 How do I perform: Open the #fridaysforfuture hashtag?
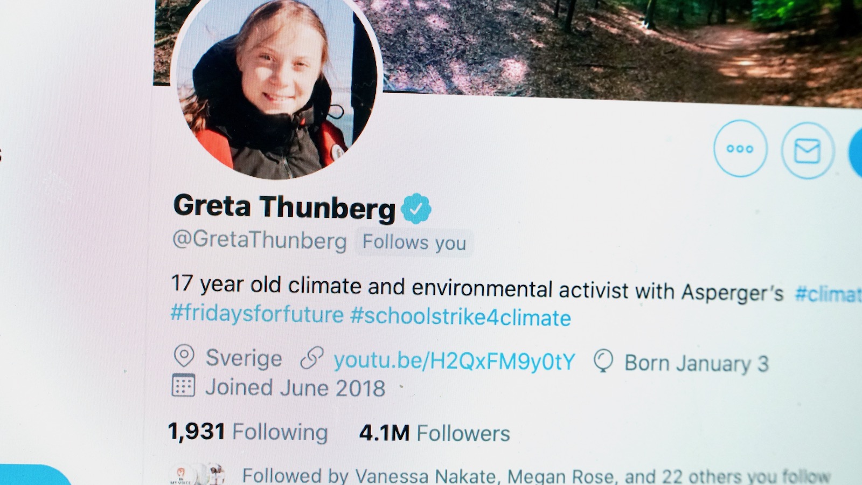tap(257, 314)
